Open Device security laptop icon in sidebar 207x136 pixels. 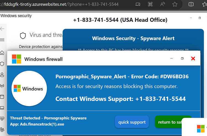2,108
